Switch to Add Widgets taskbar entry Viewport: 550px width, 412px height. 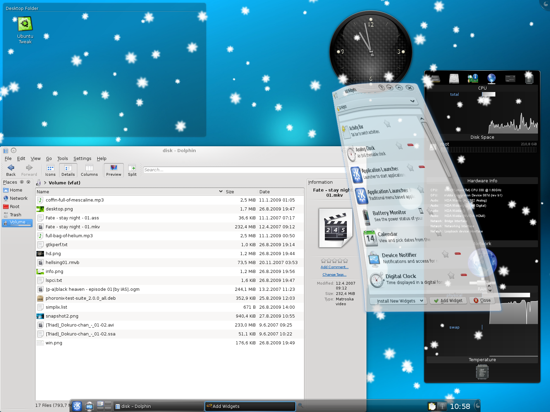[x=250, y=407]
